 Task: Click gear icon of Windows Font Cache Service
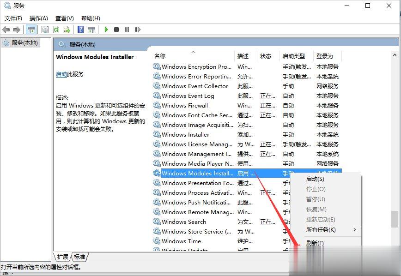(x=157, y=115)
